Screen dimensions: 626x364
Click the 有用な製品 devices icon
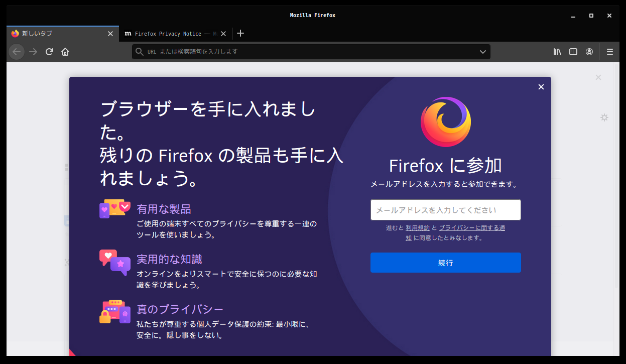(115, 208)
